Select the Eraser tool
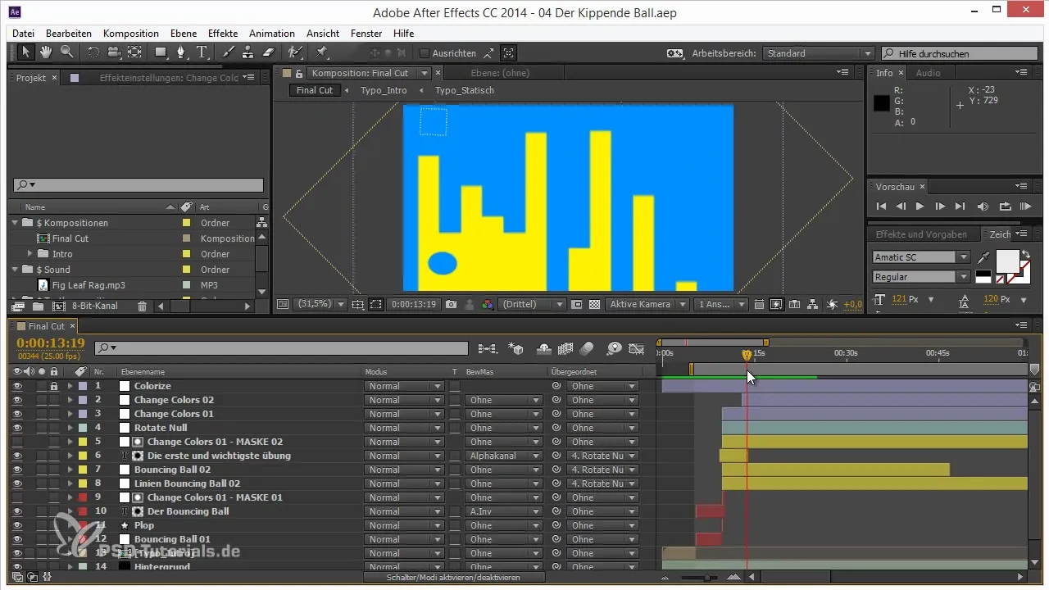Image resolution: width=1049 pixels, height=590 pixels. point(268,52)
